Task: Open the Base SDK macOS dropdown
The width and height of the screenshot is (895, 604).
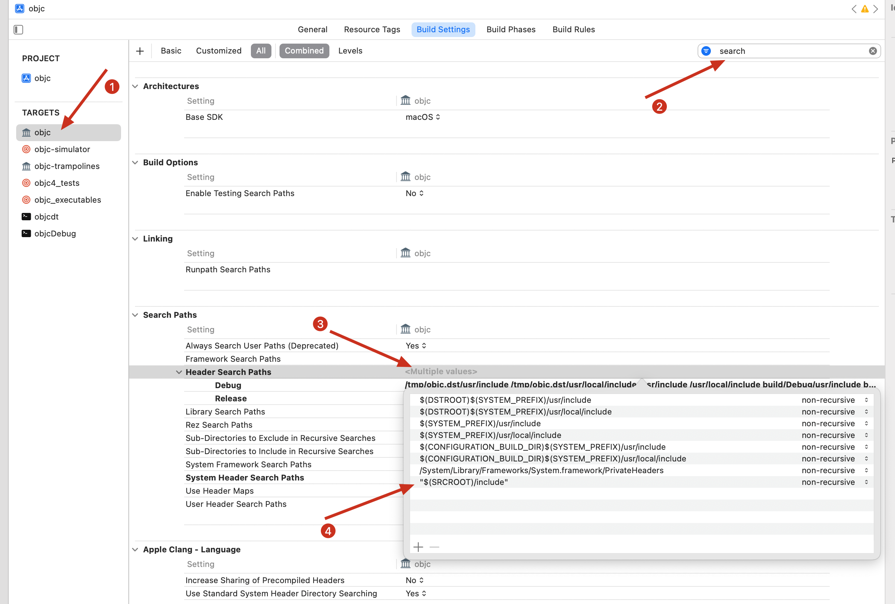Action: coord(423,117)
